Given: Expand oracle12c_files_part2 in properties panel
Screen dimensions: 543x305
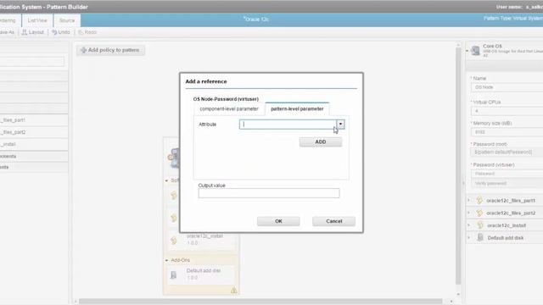Looking at the screenshot, I should [x=469, y=213].
